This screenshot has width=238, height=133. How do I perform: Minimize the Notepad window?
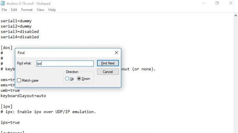[204, 3]
